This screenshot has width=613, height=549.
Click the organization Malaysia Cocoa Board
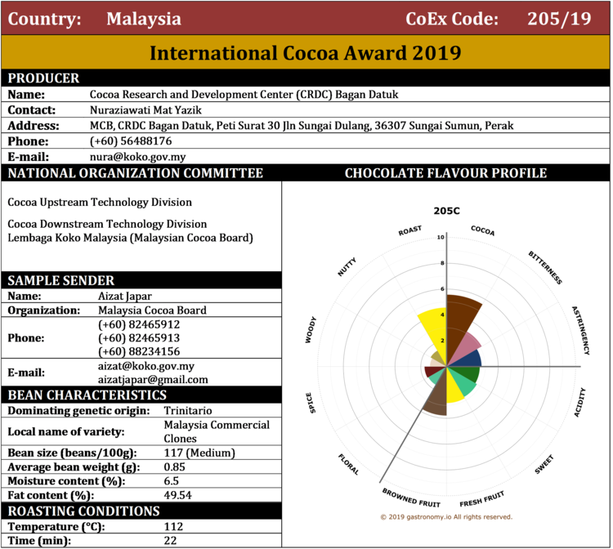(x=152, y=310)
